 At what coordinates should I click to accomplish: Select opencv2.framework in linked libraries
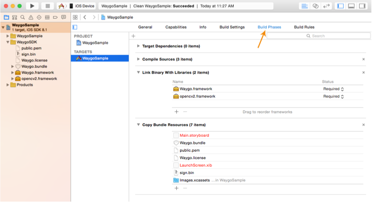[x=267, y=97]
